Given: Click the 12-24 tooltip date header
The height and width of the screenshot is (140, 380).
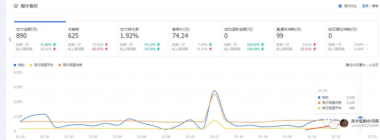Looking at the screenshot, I should point(323,91).
